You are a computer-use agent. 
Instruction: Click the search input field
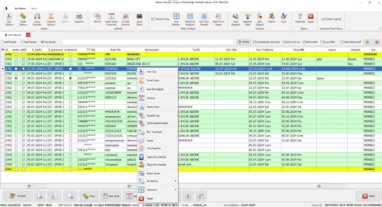tap(148, 42)
